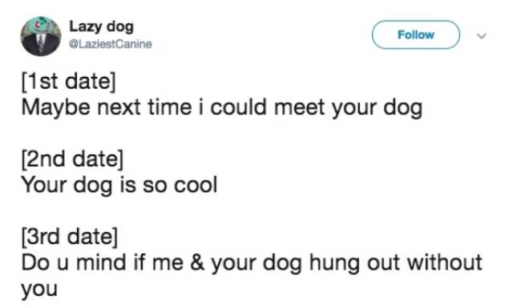Image resolution: width=513 pixels, height=308 pixels.
Task: Click the word 'cool' in tweet
Action: pos(196,185)
